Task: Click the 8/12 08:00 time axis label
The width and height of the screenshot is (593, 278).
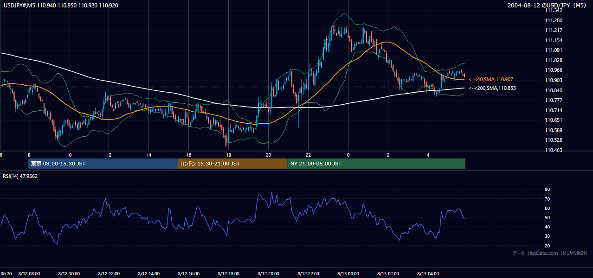Action: (x=29, y=273)
